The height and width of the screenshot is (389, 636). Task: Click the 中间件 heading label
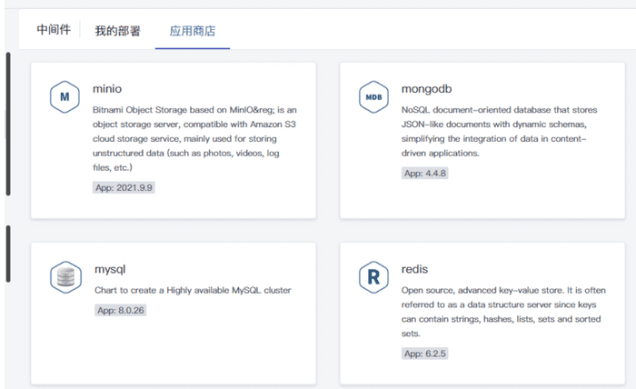[x=54, y=29]
